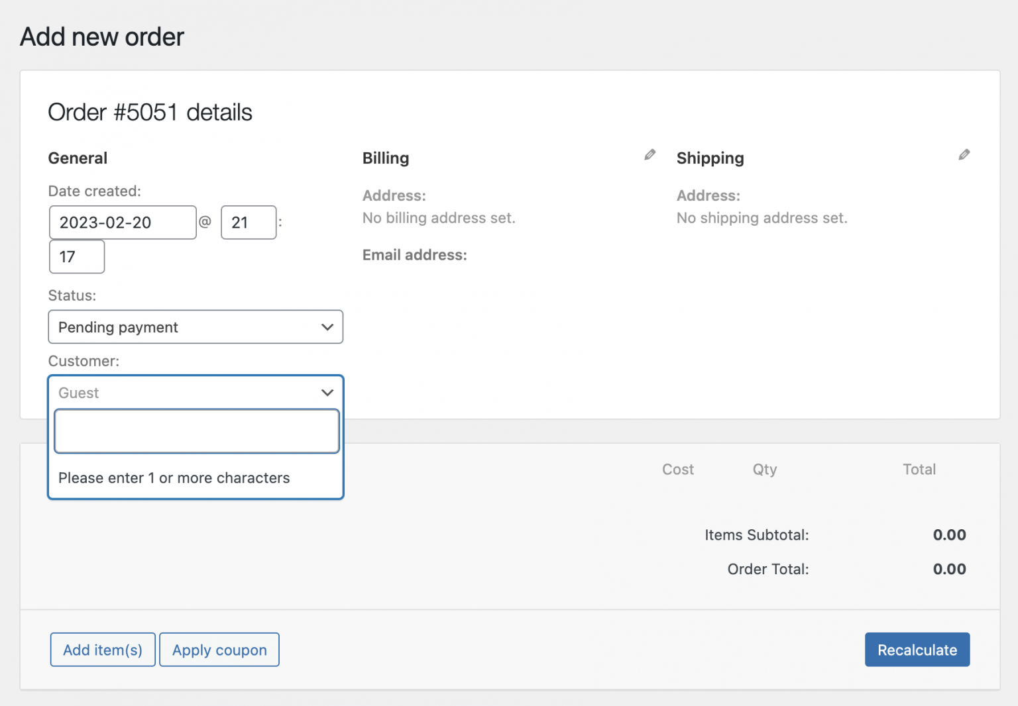Click the pencil icon to edit Billing details
Image resolution: width=1018 pixels, height=706 pixels.
(650, 154)
